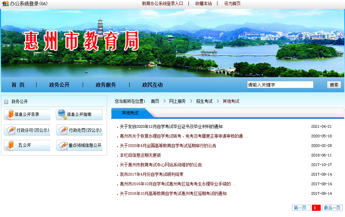This screenshot has height=217, width=345.
Task: Click date 2018-06-11
Action: [321, 155]
